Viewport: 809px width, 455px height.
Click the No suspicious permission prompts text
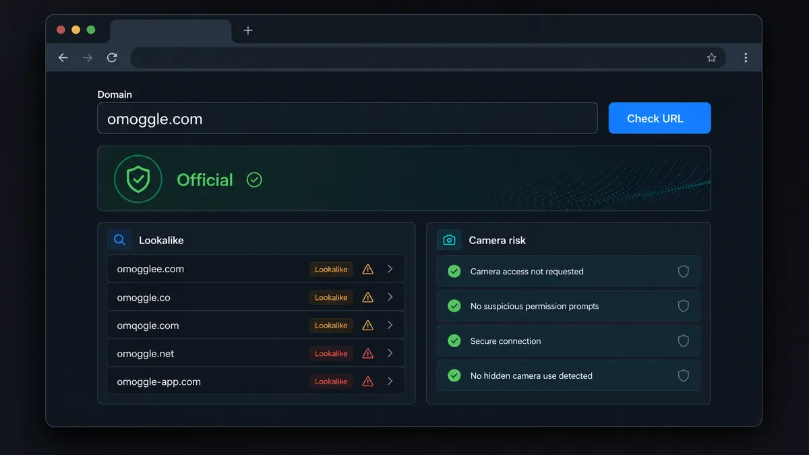[x=535, y=307]
